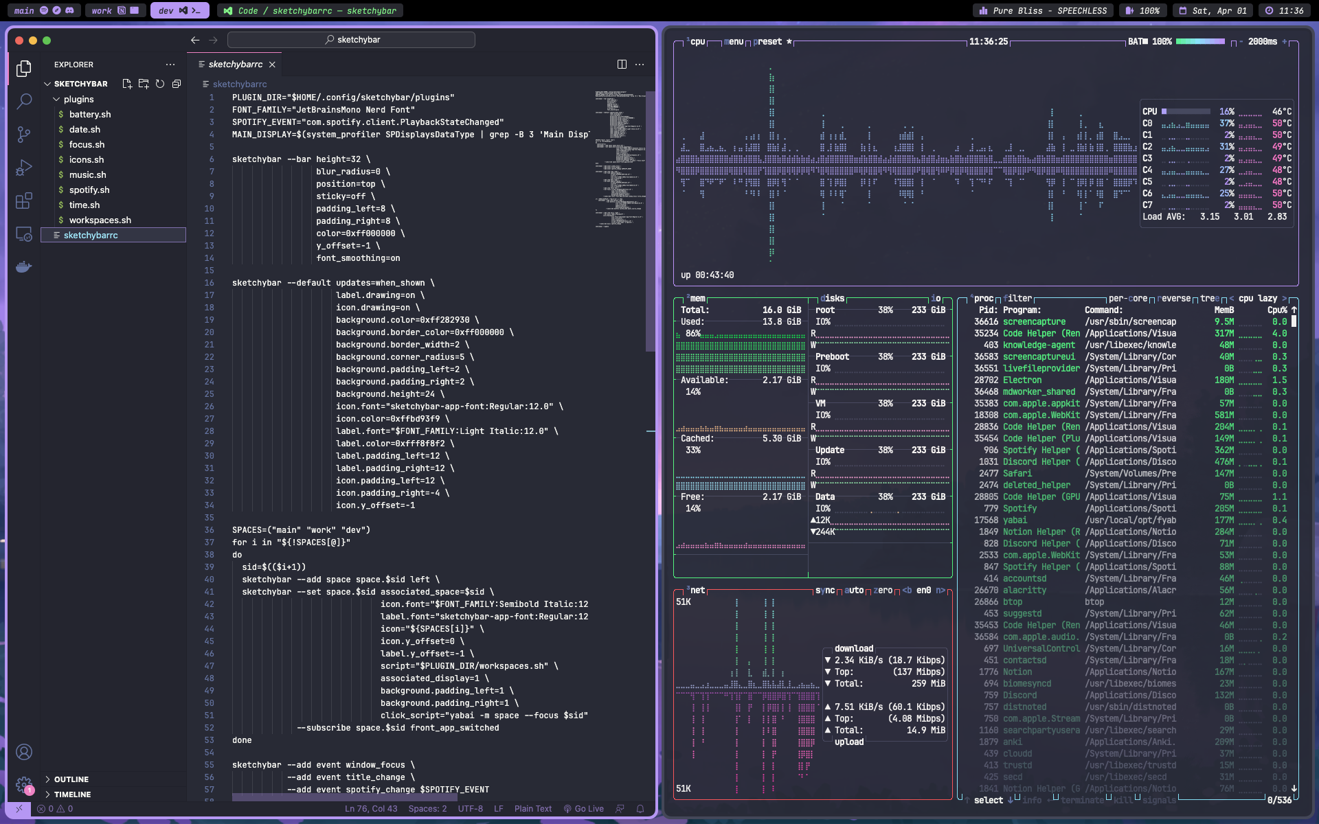The width and height of the screenshot is (1319, 824).
Task: Open the Search view in activity bar
Action: click(x=24, y=101)
